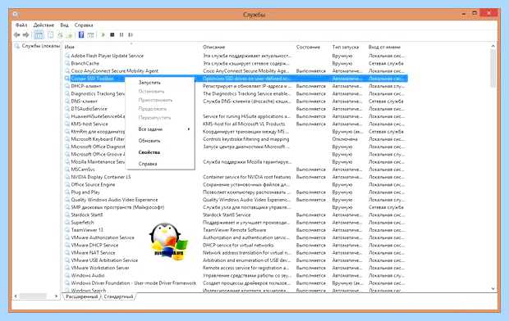Switch to the Стандартный tab
Viewport: 509px width, 321px height.
coord(118,296)
